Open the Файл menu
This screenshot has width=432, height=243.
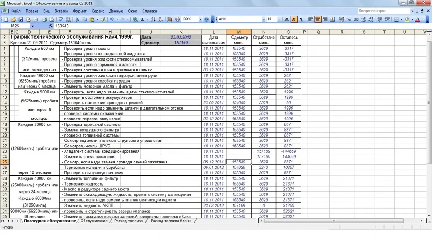(16, 11)
